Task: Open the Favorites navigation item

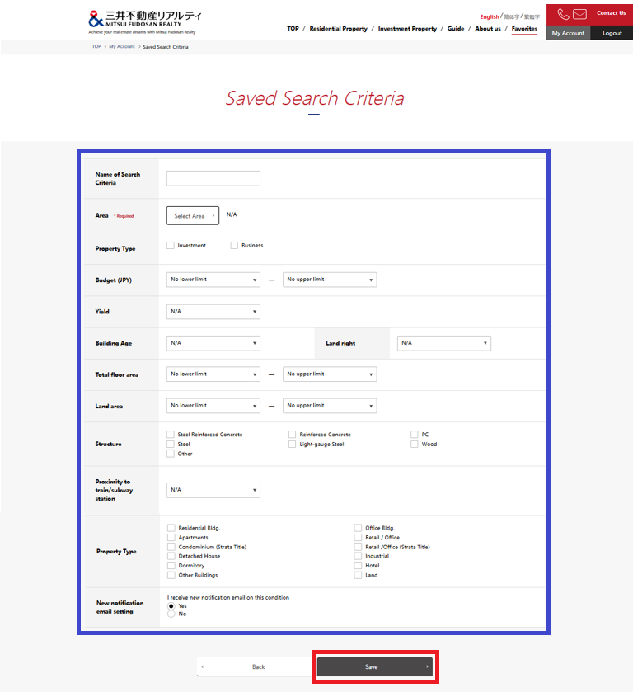Action: [524, 29]
